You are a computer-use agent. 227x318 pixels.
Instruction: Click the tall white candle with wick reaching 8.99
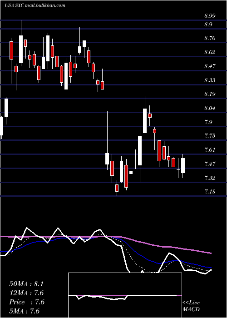tap(21, 49)
